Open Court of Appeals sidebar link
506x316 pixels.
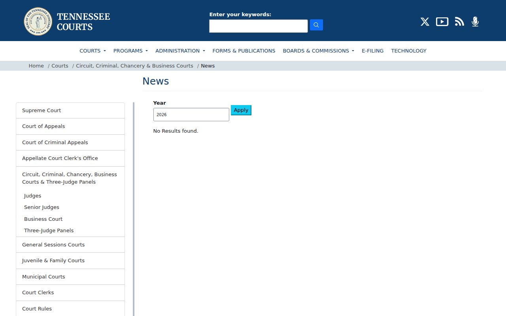(x=70, y=126)
